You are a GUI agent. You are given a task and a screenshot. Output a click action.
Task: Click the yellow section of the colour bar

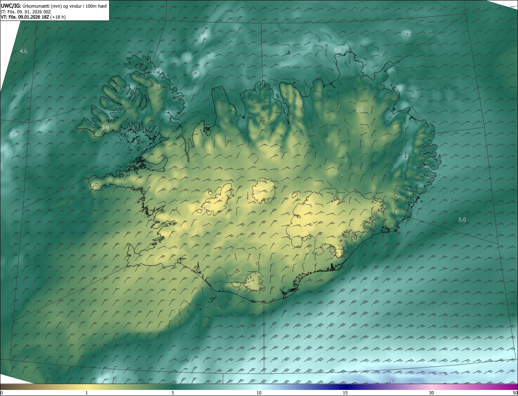(x=87, y=387)
